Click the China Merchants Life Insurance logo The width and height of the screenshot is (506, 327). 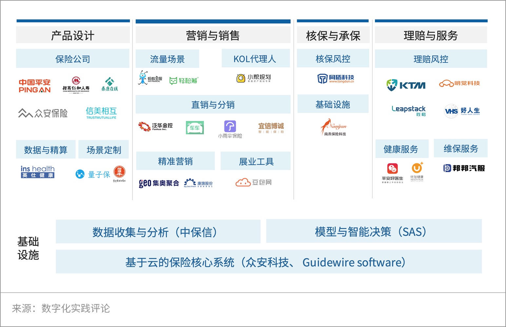[x=76, y=85]
